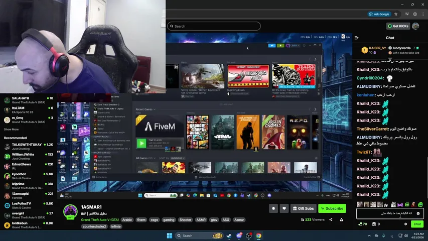
Task: Report the stream using the warning triangle icon
Action: [x=341, y=220]
